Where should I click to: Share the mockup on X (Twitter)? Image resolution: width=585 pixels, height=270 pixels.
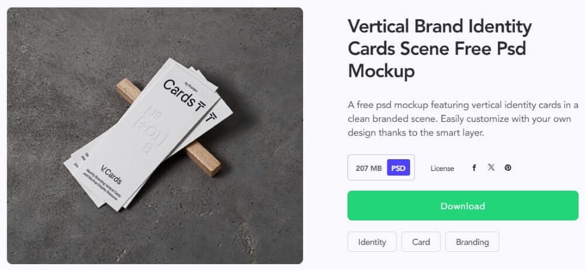(491, 168)
